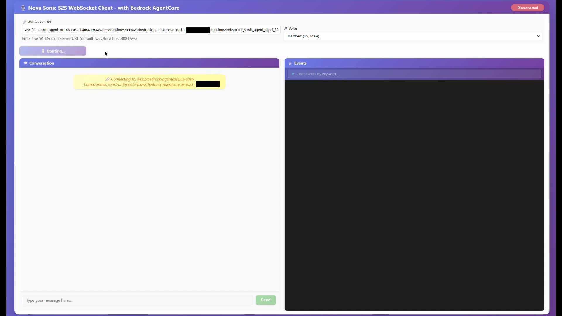Click the hourglass icon on Starting button
Image resolution: width=562 pixels, height=316 pixels.
43,51
